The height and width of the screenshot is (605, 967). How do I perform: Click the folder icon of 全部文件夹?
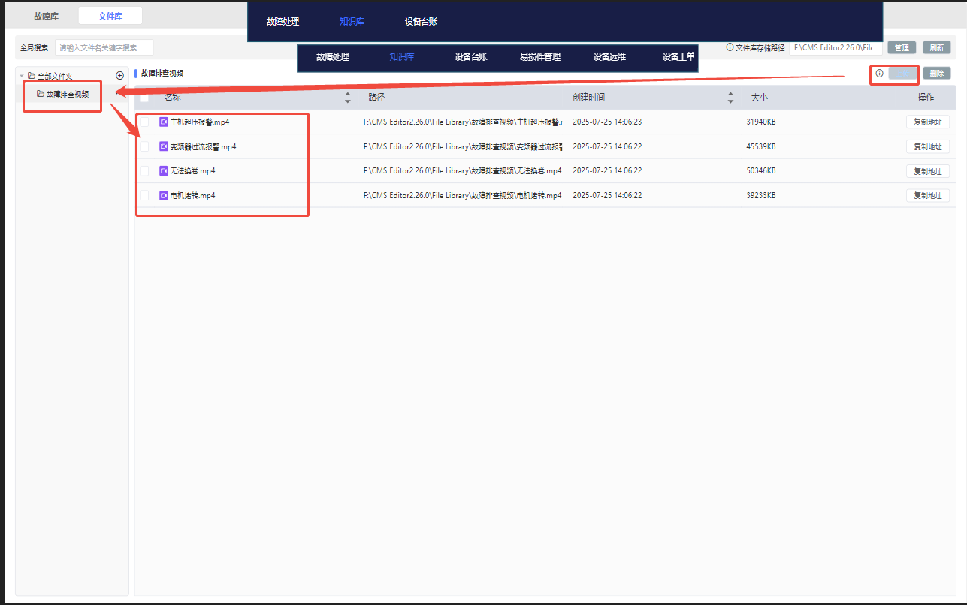(x=31, y=76)
